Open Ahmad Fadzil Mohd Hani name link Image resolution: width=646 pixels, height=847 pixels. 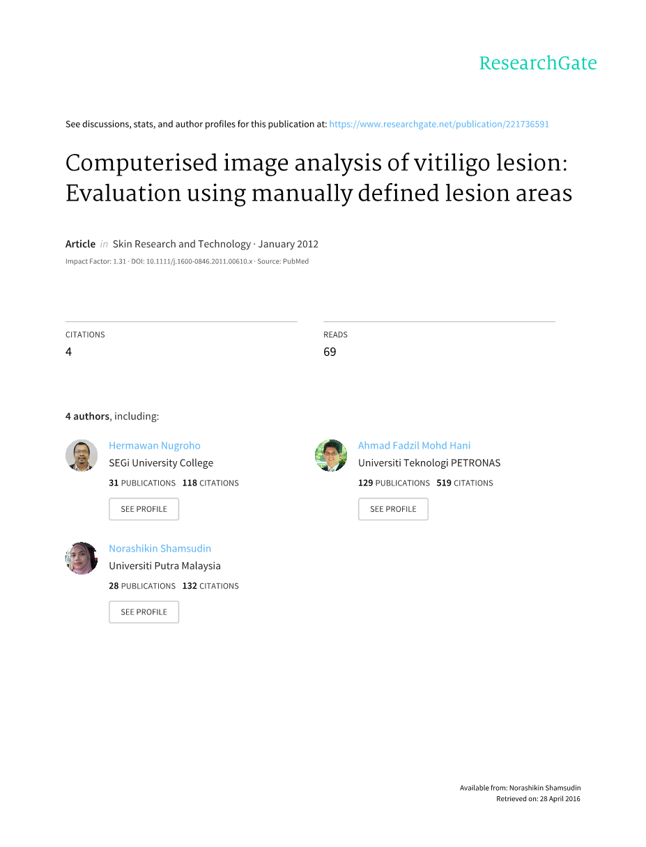pyautogui.click(x=415, y=446)
